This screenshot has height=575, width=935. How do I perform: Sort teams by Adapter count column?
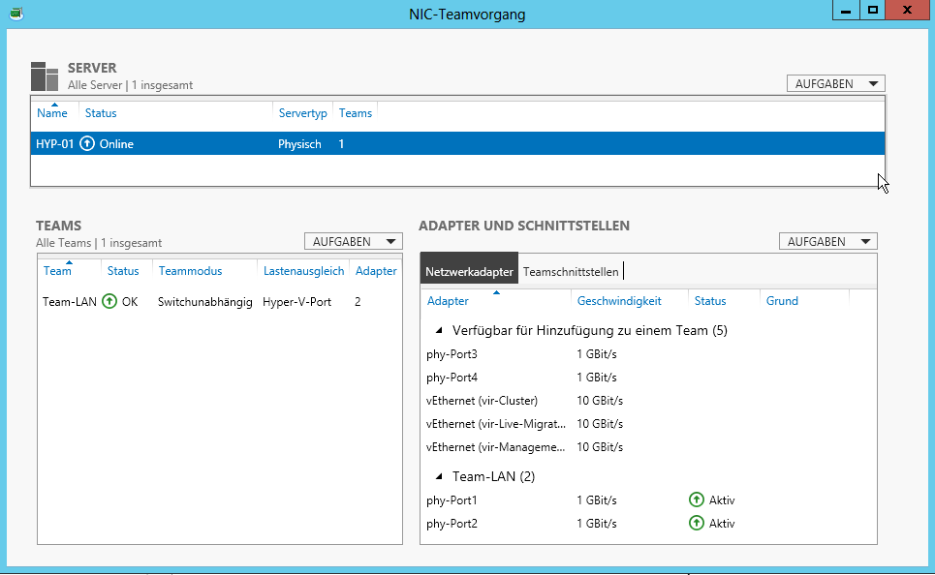(x=376, y=271)
